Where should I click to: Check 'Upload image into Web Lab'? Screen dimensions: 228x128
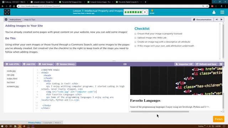pyautogui.click(x=135, y=38)
